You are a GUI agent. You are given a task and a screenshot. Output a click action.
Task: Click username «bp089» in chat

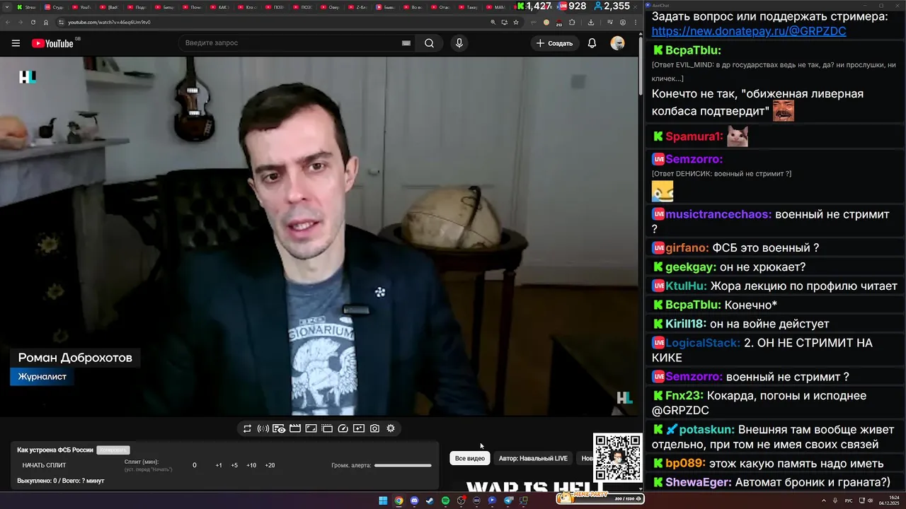tap(685, 464)
